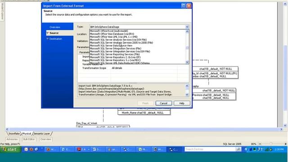This screenshot has height=162, width=288.
Task: Switch to the 'un...' taskbar window button
Action: pos(113,149)
